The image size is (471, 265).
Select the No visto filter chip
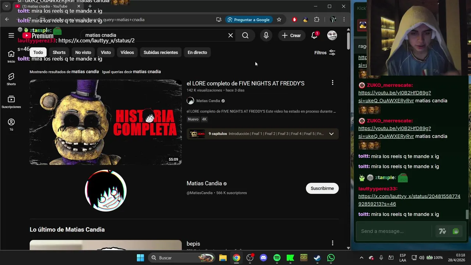[83, 52]
